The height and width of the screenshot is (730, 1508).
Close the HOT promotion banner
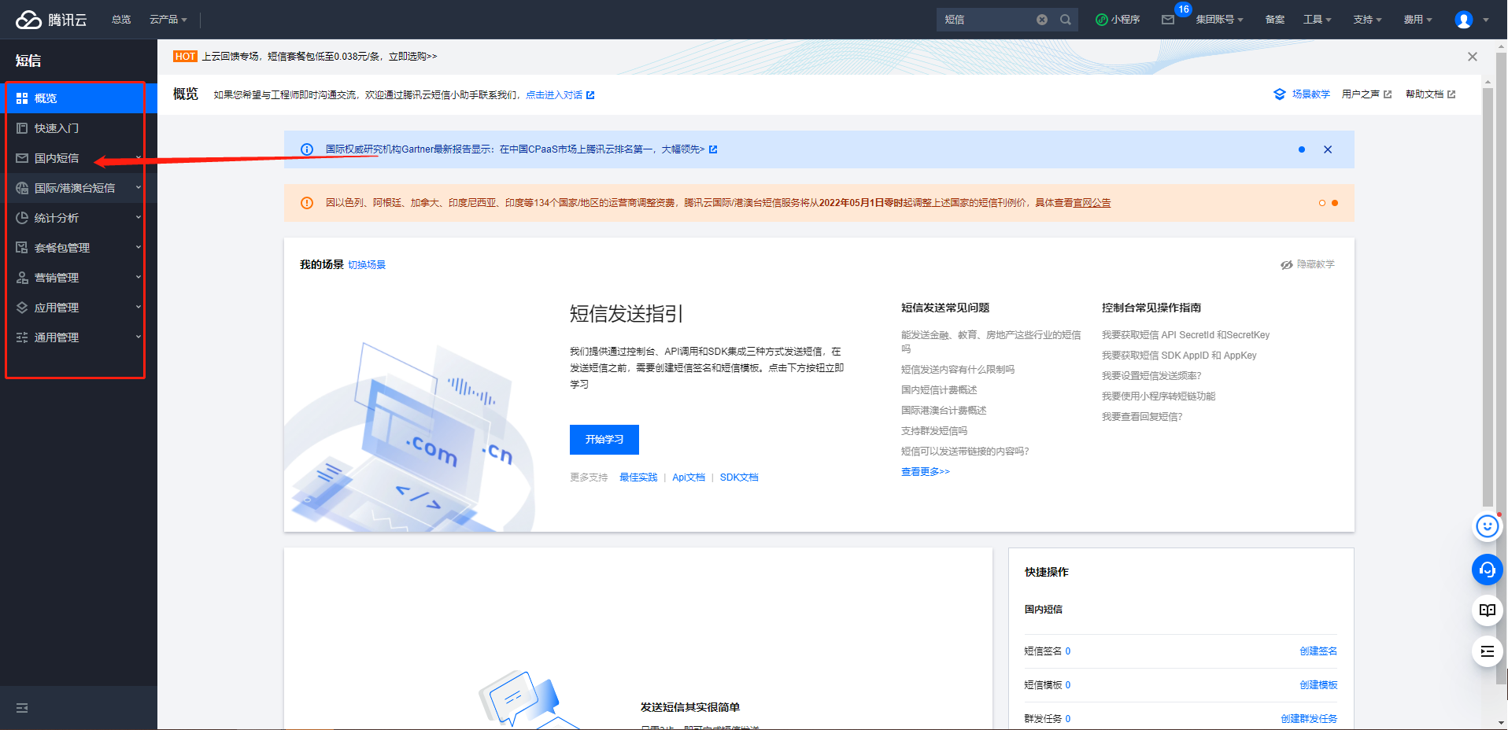(1473, 57)
